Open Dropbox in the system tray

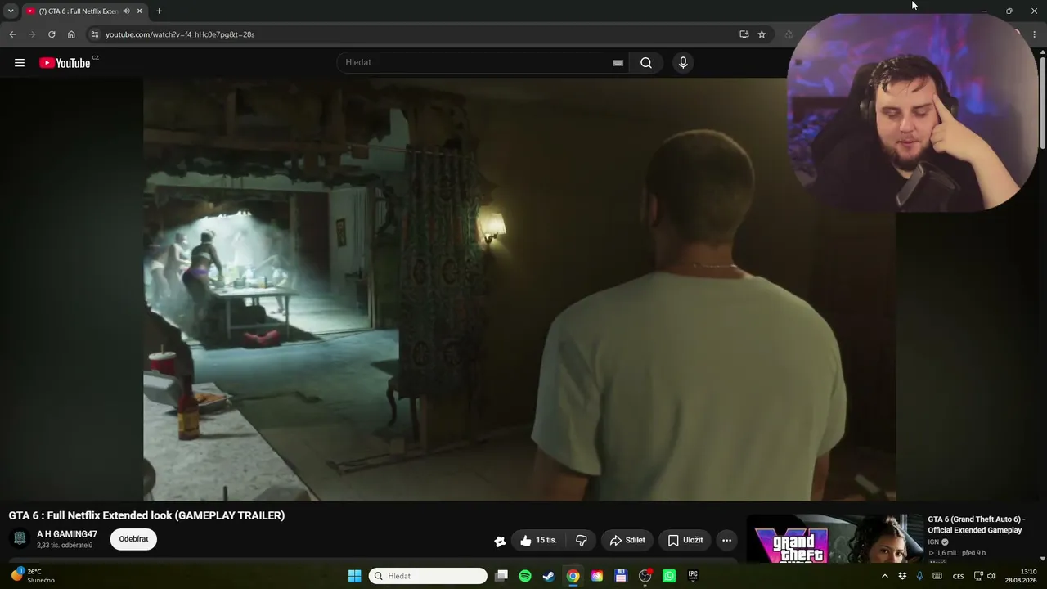click(x=902, y=576)
